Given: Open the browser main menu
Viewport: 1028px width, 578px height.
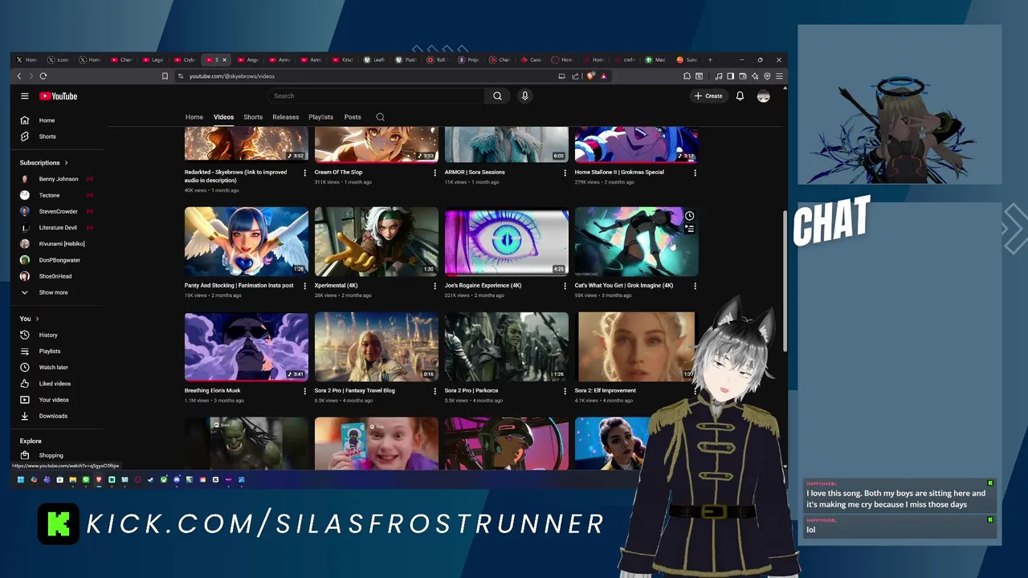Looking at the screenshot, I should 779,76.
